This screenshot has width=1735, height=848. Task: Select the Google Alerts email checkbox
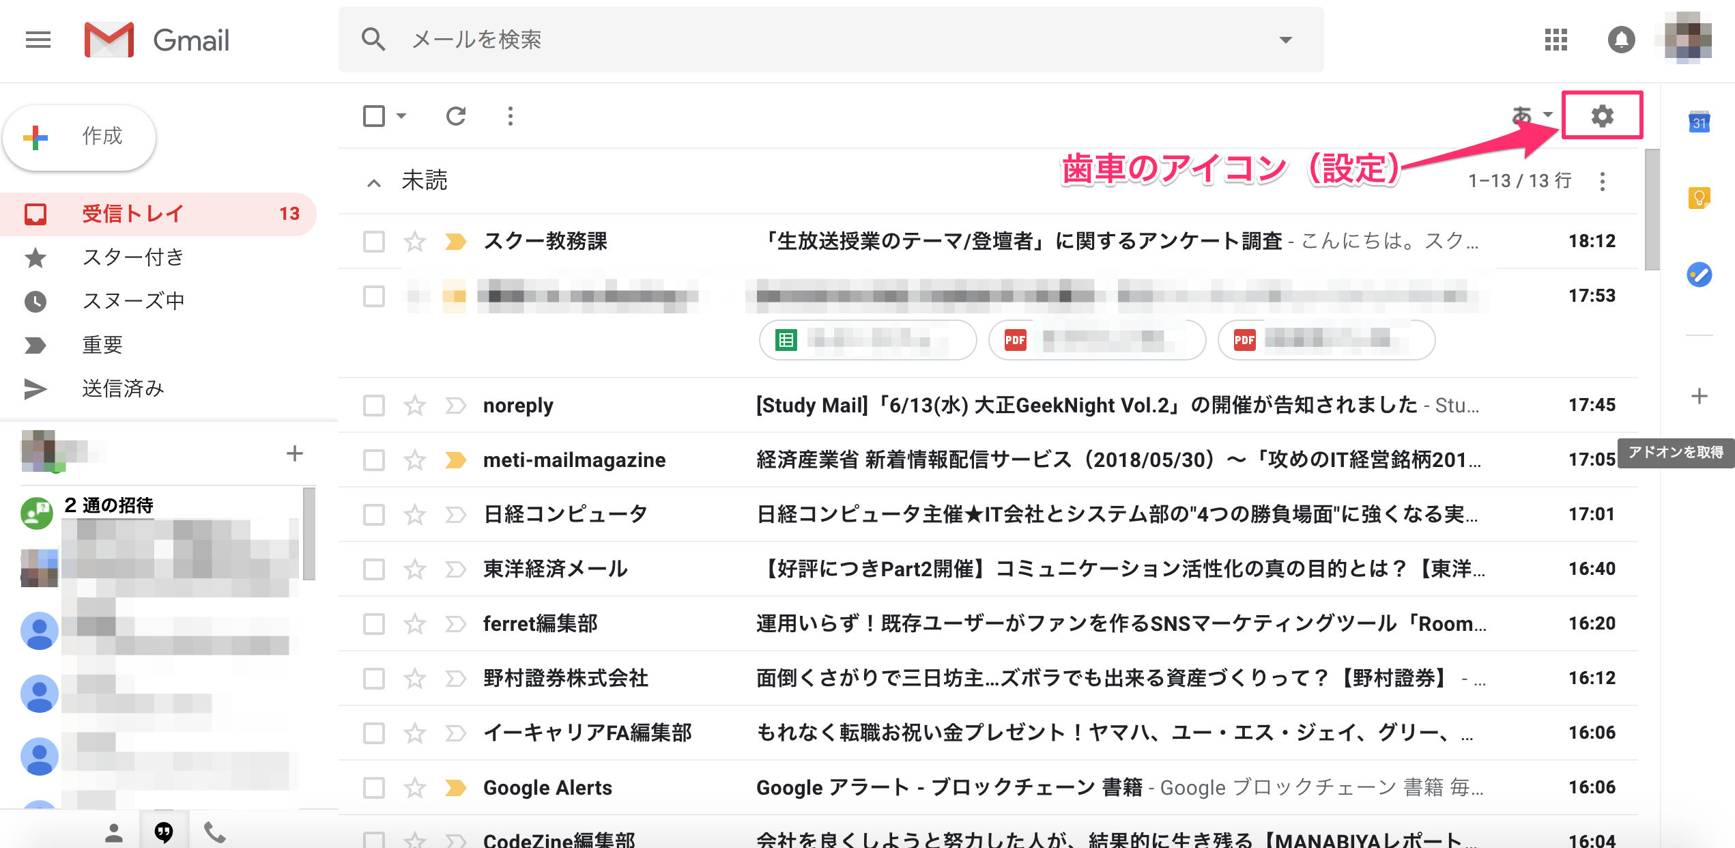374,787
